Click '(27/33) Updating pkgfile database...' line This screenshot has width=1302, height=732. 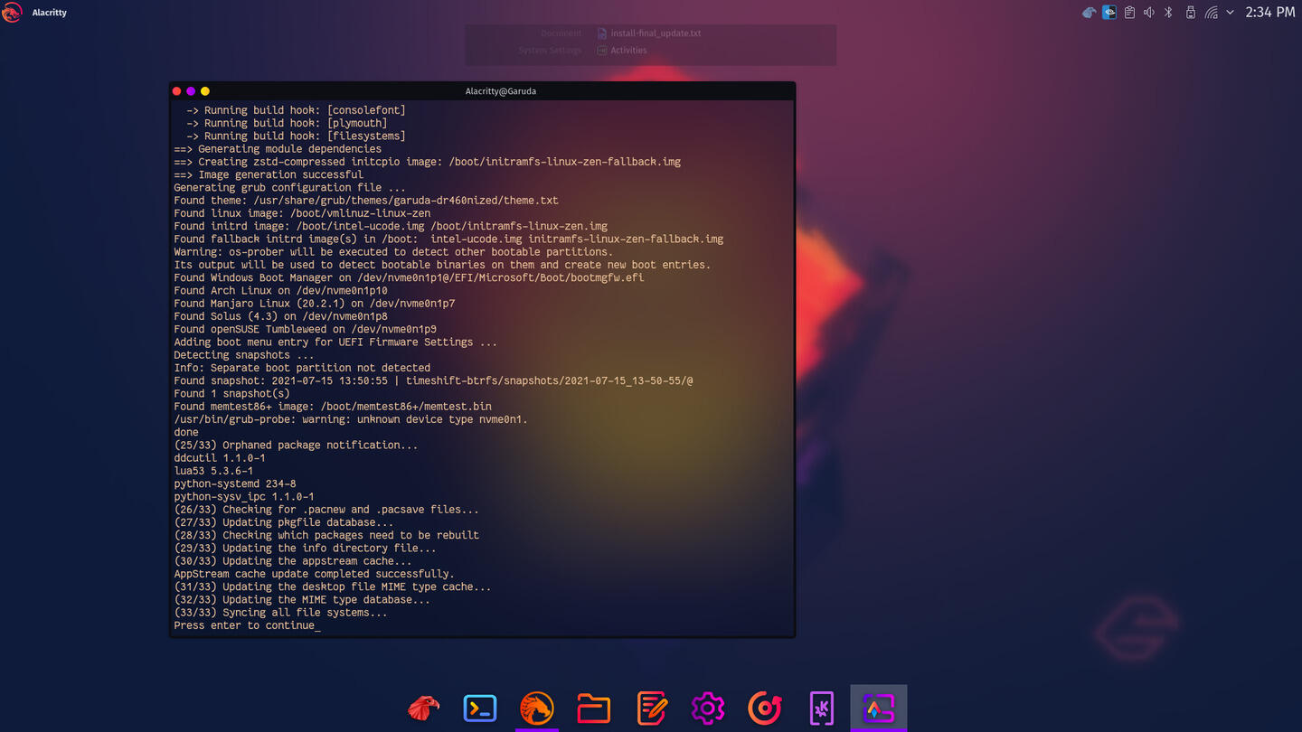(283, 522)
